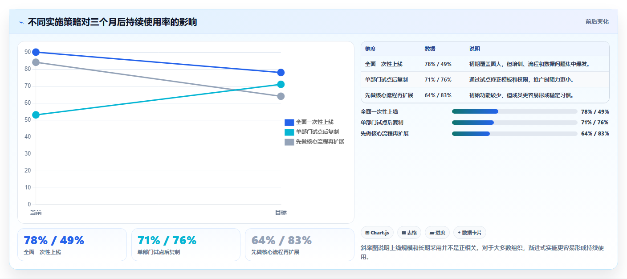This screenshot has height=279, width=627.
Task: Select the gray data point at 目标 (64)
Action: tap(281, 96)
